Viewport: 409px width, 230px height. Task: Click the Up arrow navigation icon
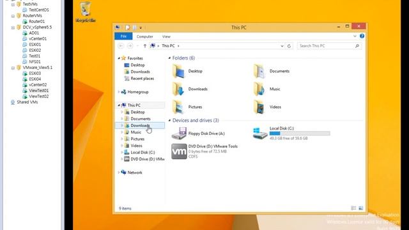(x=145, y=46)
